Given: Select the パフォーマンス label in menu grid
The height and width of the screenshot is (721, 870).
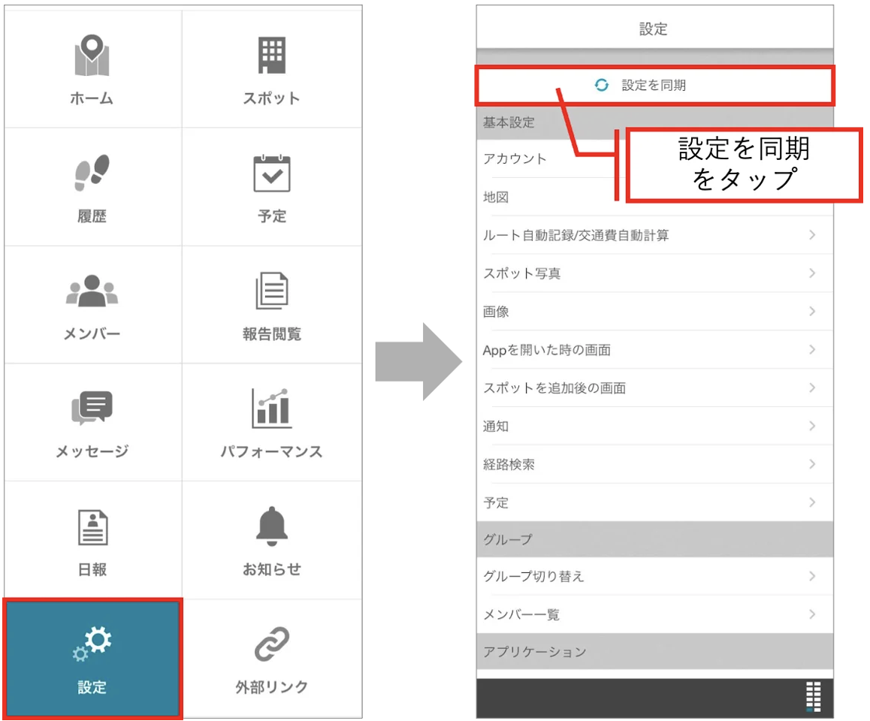Looking at the screenshot, I should click(272, 451).
